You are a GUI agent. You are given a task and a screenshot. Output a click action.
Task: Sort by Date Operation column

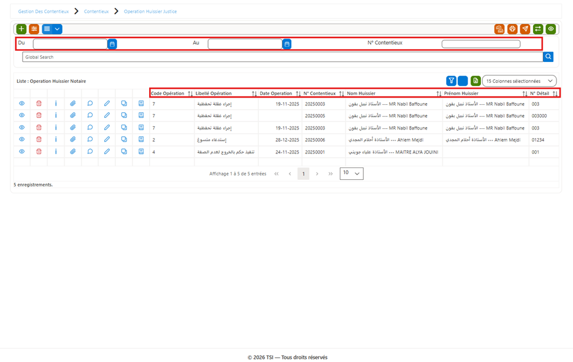pyautogui.click(x=298, y=94)
